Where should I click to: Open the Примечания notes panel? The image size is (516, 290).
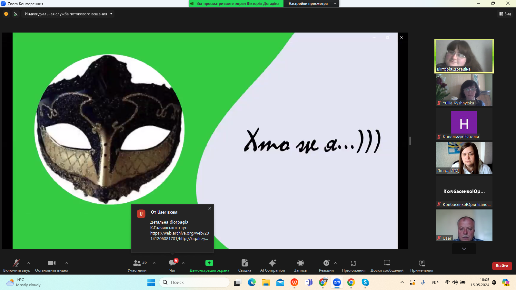[x=422, y=266]
